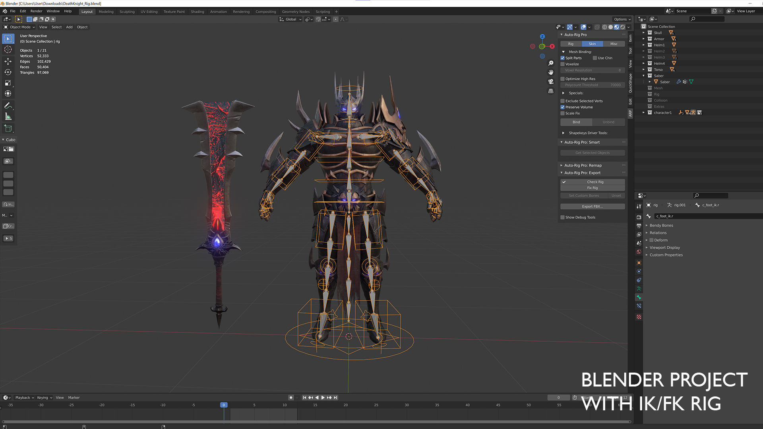This screenshot has width=763, height=429.
Task: Enable the Voxelize checkbox
Action: point(562,64)
